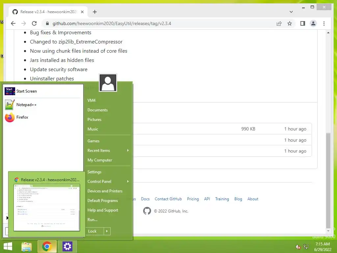Click 'Update security software' bullet text
337x253 pixels.
pyautogui.click(x=59, y=69)
